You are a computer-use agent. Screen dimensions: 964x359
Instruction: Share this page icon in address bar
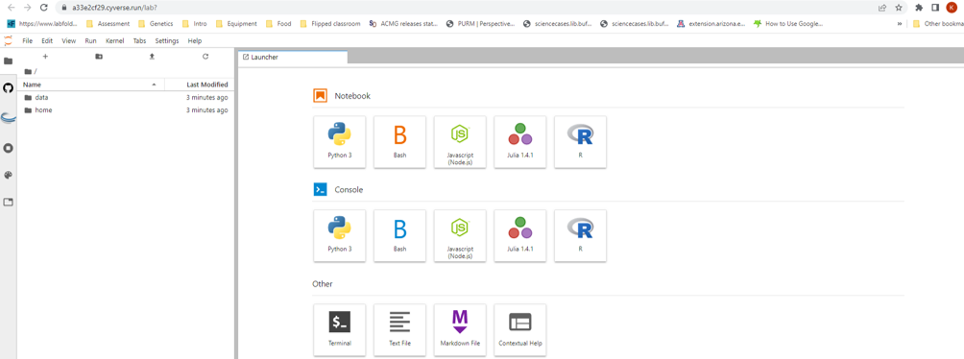click(882, 8)
